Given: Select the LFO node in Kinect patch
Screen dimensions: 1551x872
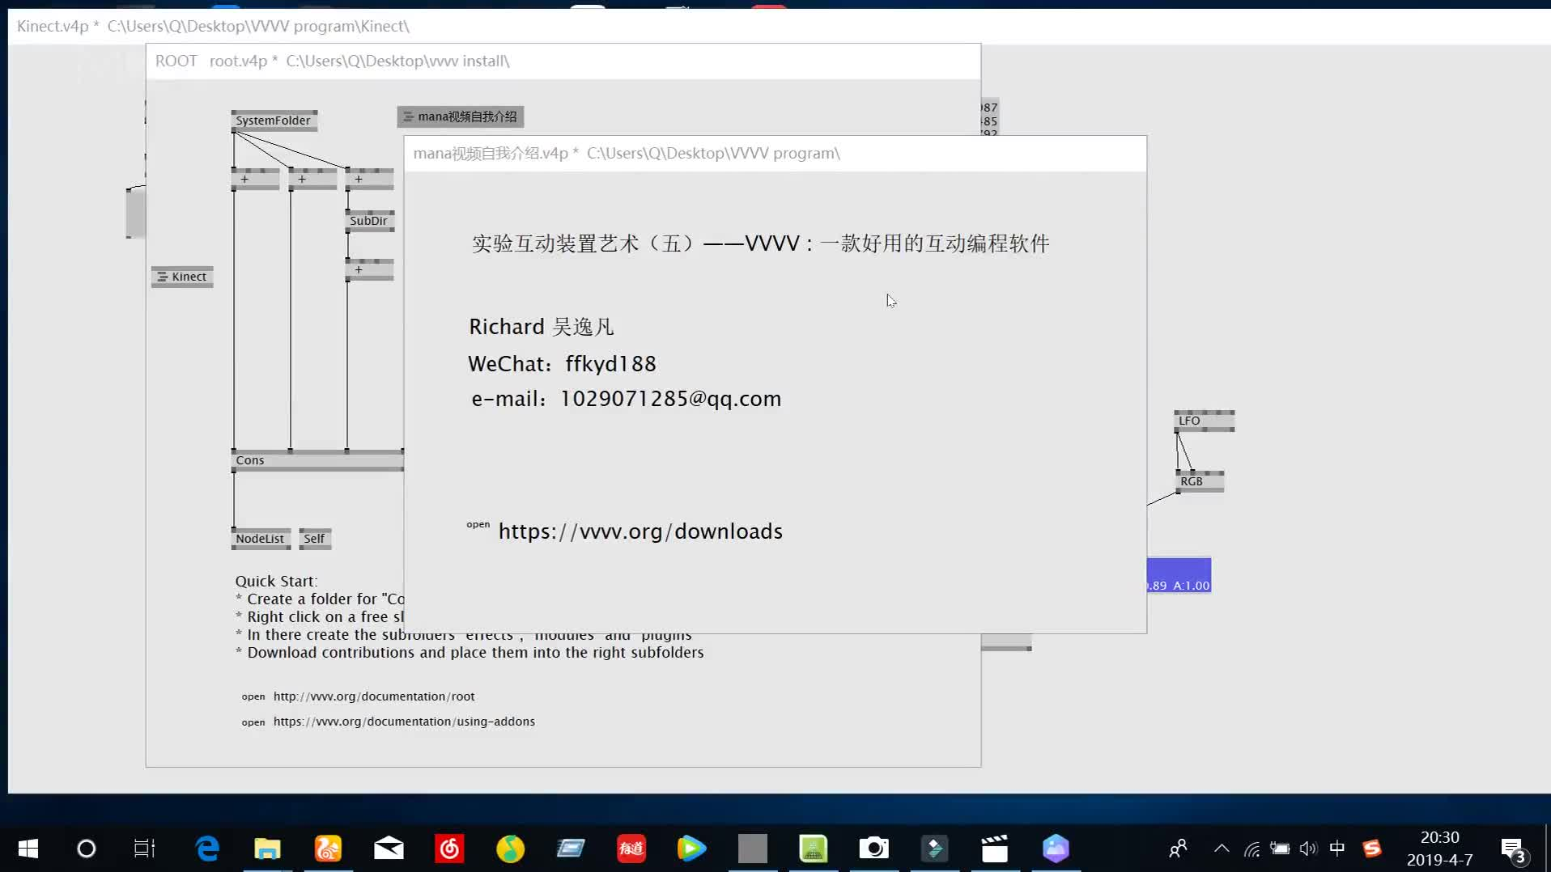Looking at the screenshot, I should (1204, 421).
